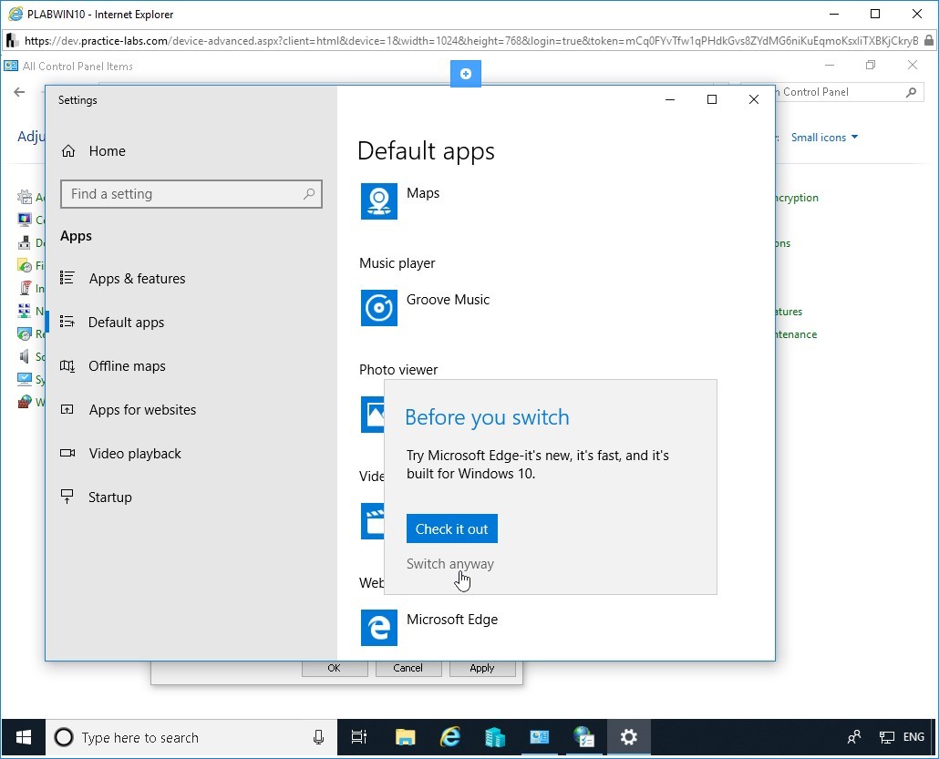Click the Apps for websites icon
The height and width of the screenshot is (759, 939).
(67, 409)
